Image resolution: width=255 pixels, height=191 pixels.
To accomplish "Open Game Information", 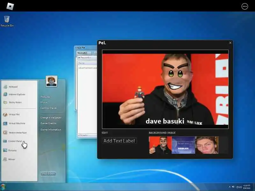I will point(51,130).
